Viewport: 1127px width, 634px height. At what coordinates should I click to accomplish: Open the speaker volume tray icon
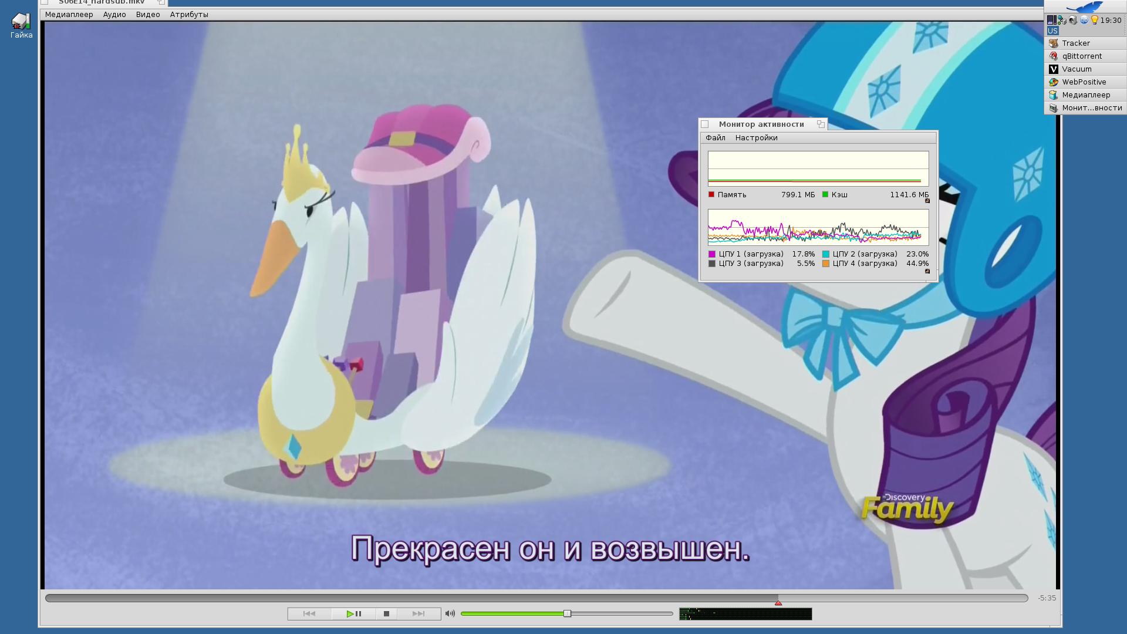point(1073,20)
